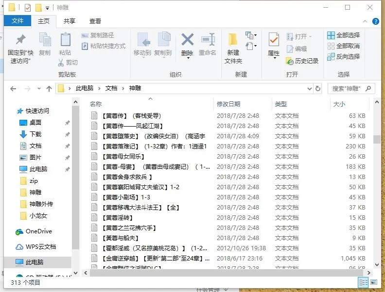Viewport: 385px width, 292px height.
Task: Click the Paste (粘贴) clipboard icon
Action: click(x=65, y=39)
